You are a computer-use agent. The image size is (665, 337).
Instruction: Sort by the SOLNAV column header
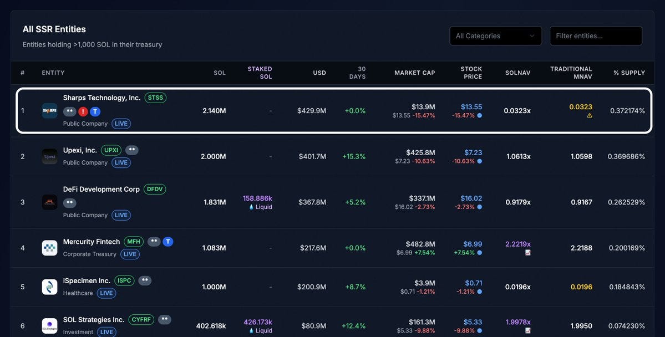click(x=518, y=73)
